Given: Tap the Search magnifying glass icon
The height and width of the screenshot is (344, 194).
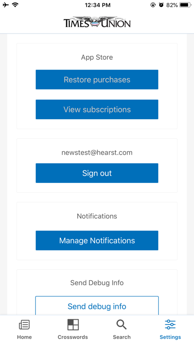Looking at the screenshot, I should click(x=121, y=325).
